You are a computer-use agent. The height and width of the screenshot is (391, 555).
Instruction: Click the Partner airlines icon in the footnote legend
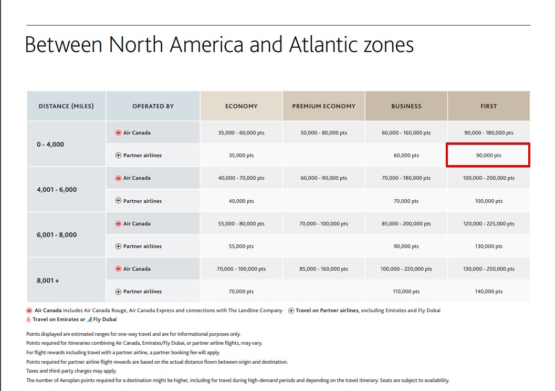[290, 310]
